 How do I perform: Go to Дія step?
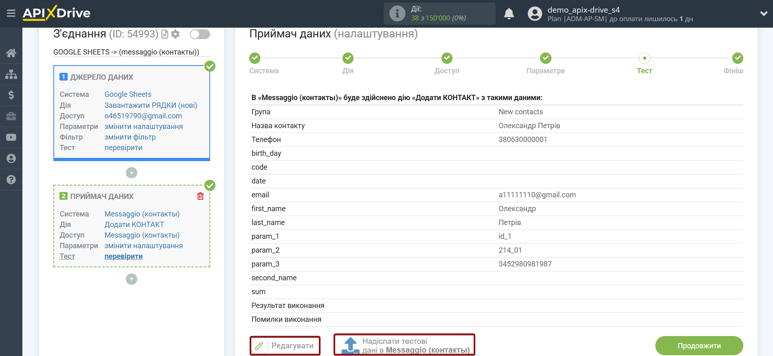click(x=348, y=58)
